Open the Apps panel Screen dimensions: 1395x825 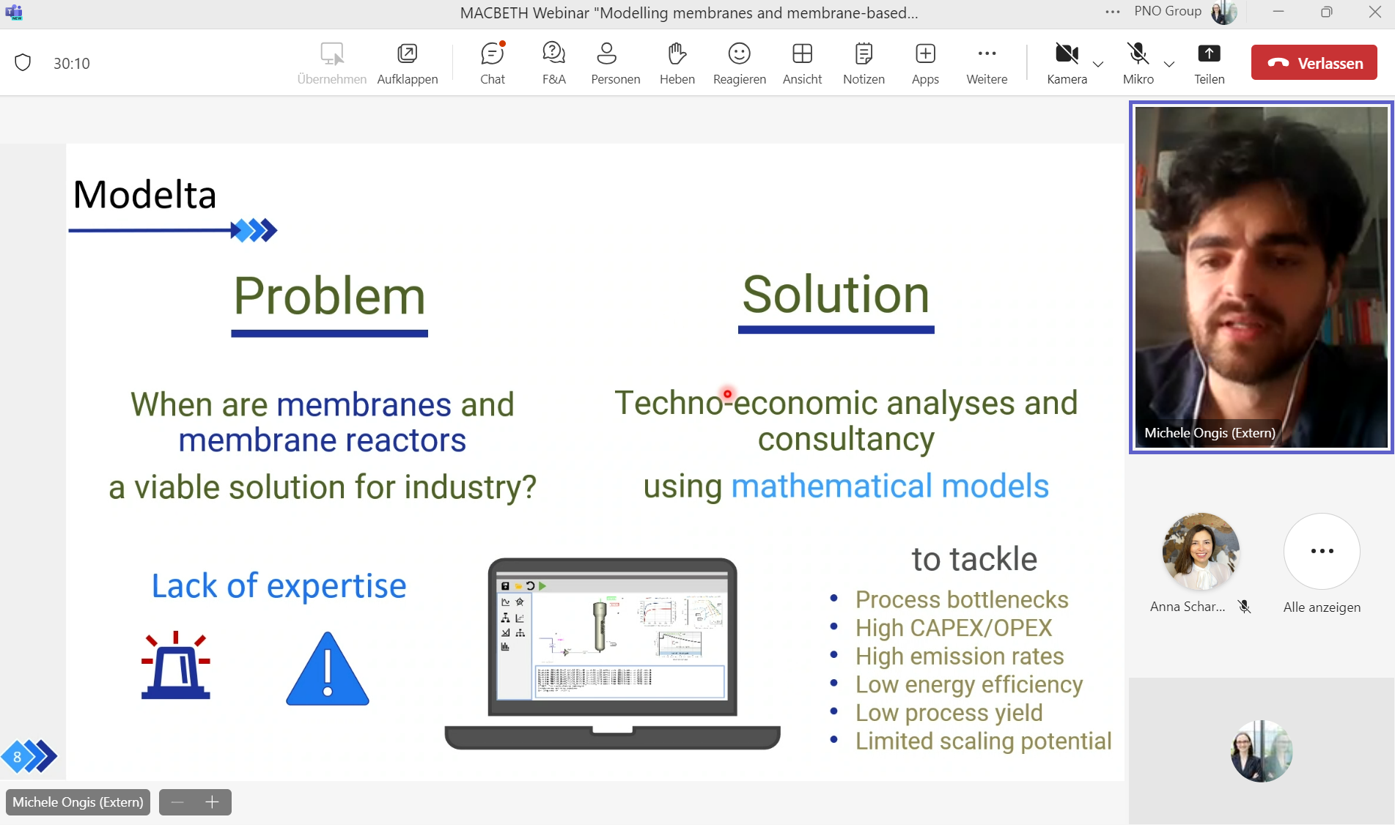(x=925, y=63)
